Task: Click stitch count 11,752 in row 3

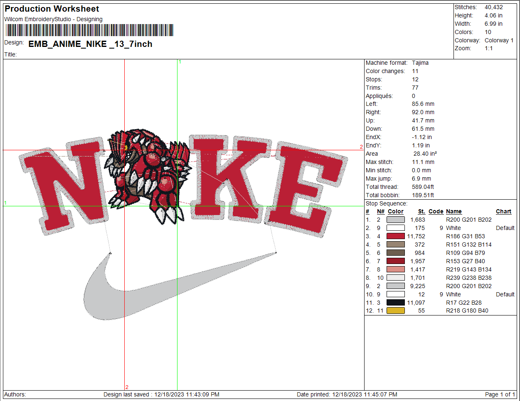Action: [x=416, y=236]
